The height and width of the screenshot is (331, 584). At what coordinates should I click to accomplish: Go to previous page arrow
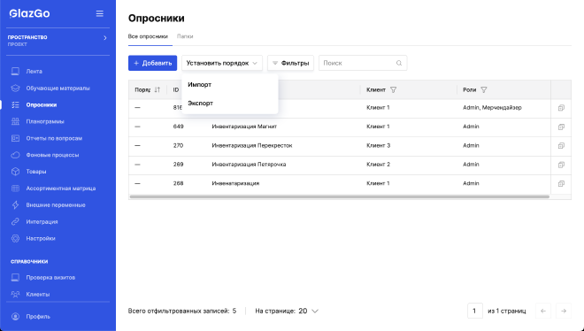543,311
